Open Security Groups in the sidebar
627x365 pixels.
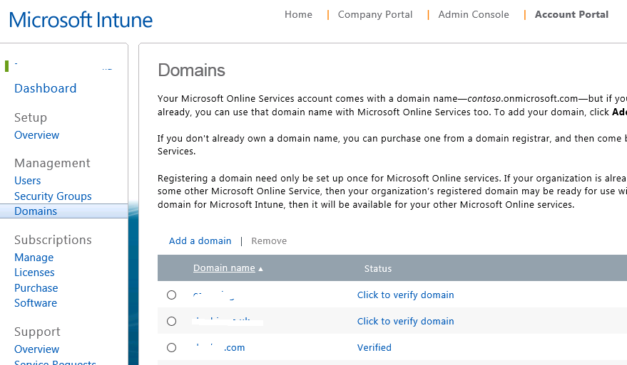click(53, 196)
